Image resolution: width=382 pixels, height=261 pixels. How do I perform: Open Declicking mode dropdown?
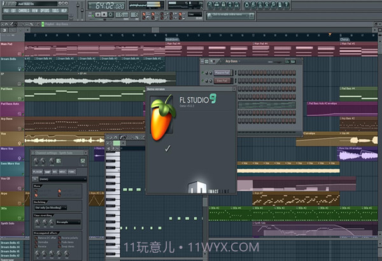(x=50, y=208)
